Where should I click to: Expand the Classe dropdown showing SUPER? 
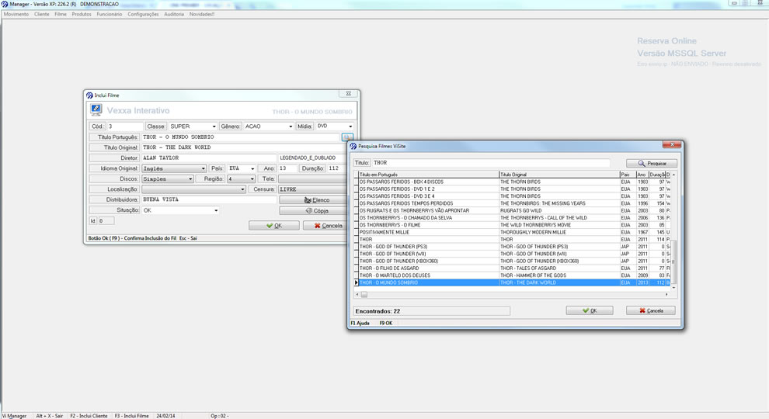(214, 126)
